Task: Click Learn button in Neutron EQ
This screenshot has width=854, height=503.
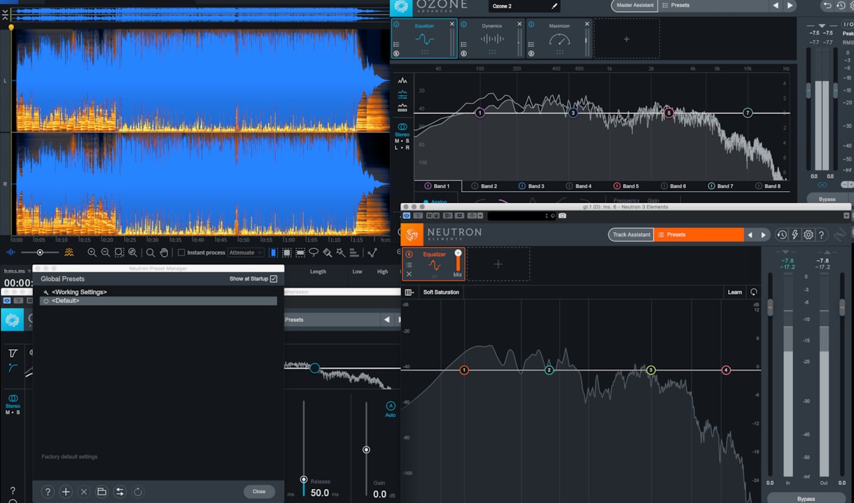Action: tap(735, 292)
